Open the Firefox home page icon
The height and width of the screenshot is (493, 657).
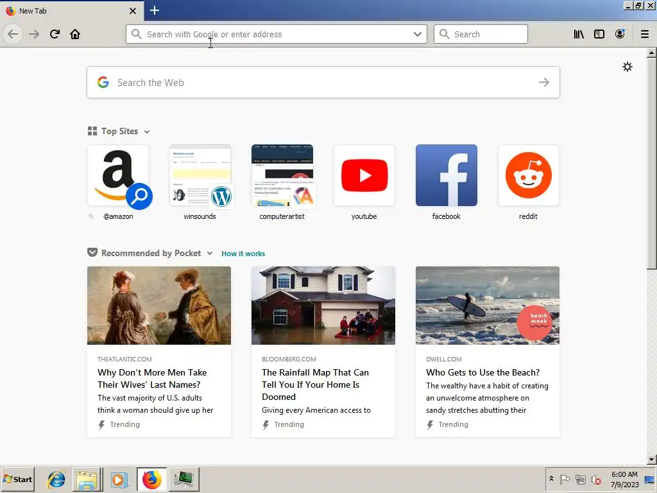click(75, 34)
